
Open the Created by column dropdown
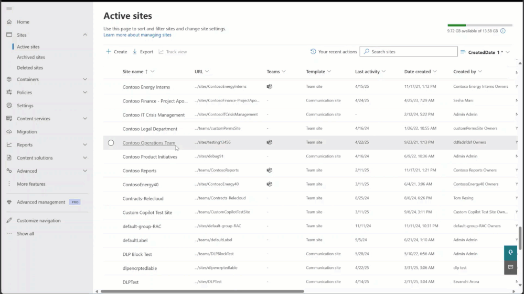coord(480,71)
